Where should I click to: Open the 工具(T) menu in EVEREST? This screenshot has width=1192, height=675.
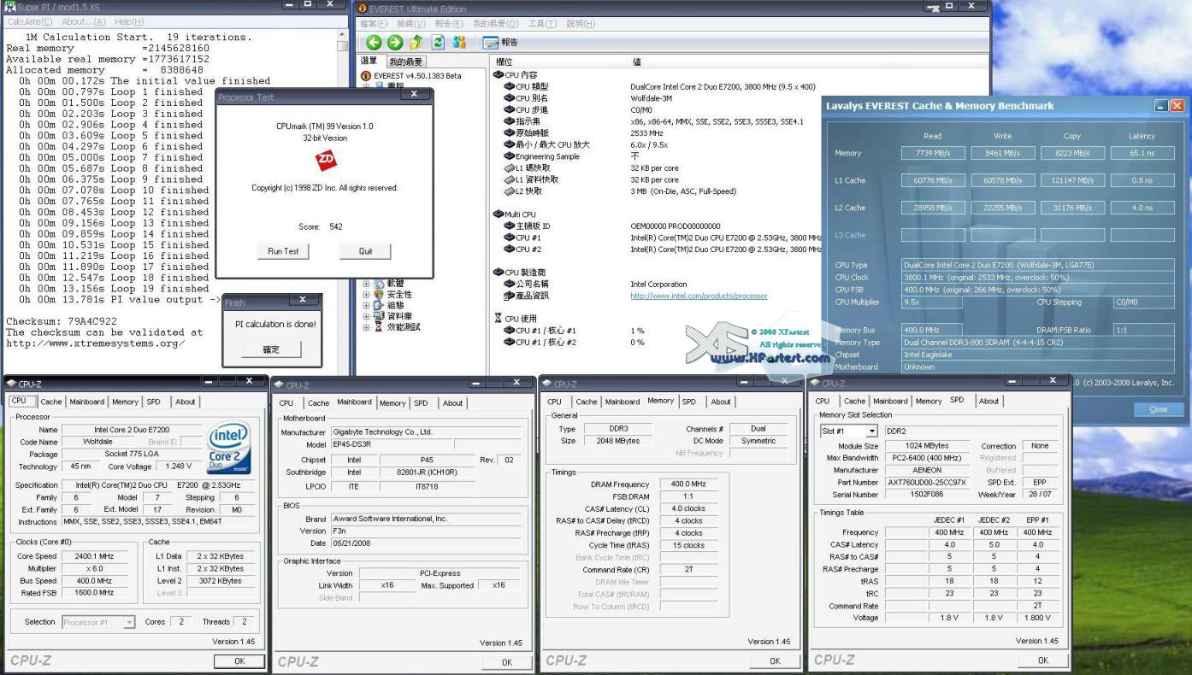(x=542, y=23)
